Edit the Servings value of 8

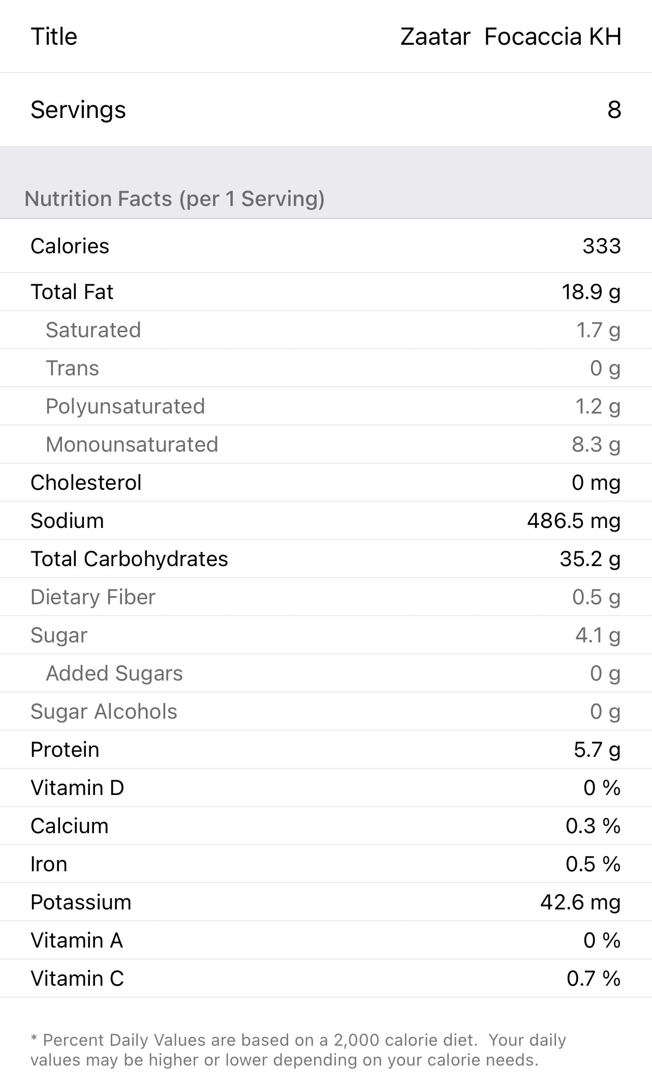click(614, 110)
